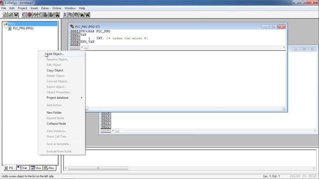Open the Project database submenu

pyautogui.click(x=62, y=98)
